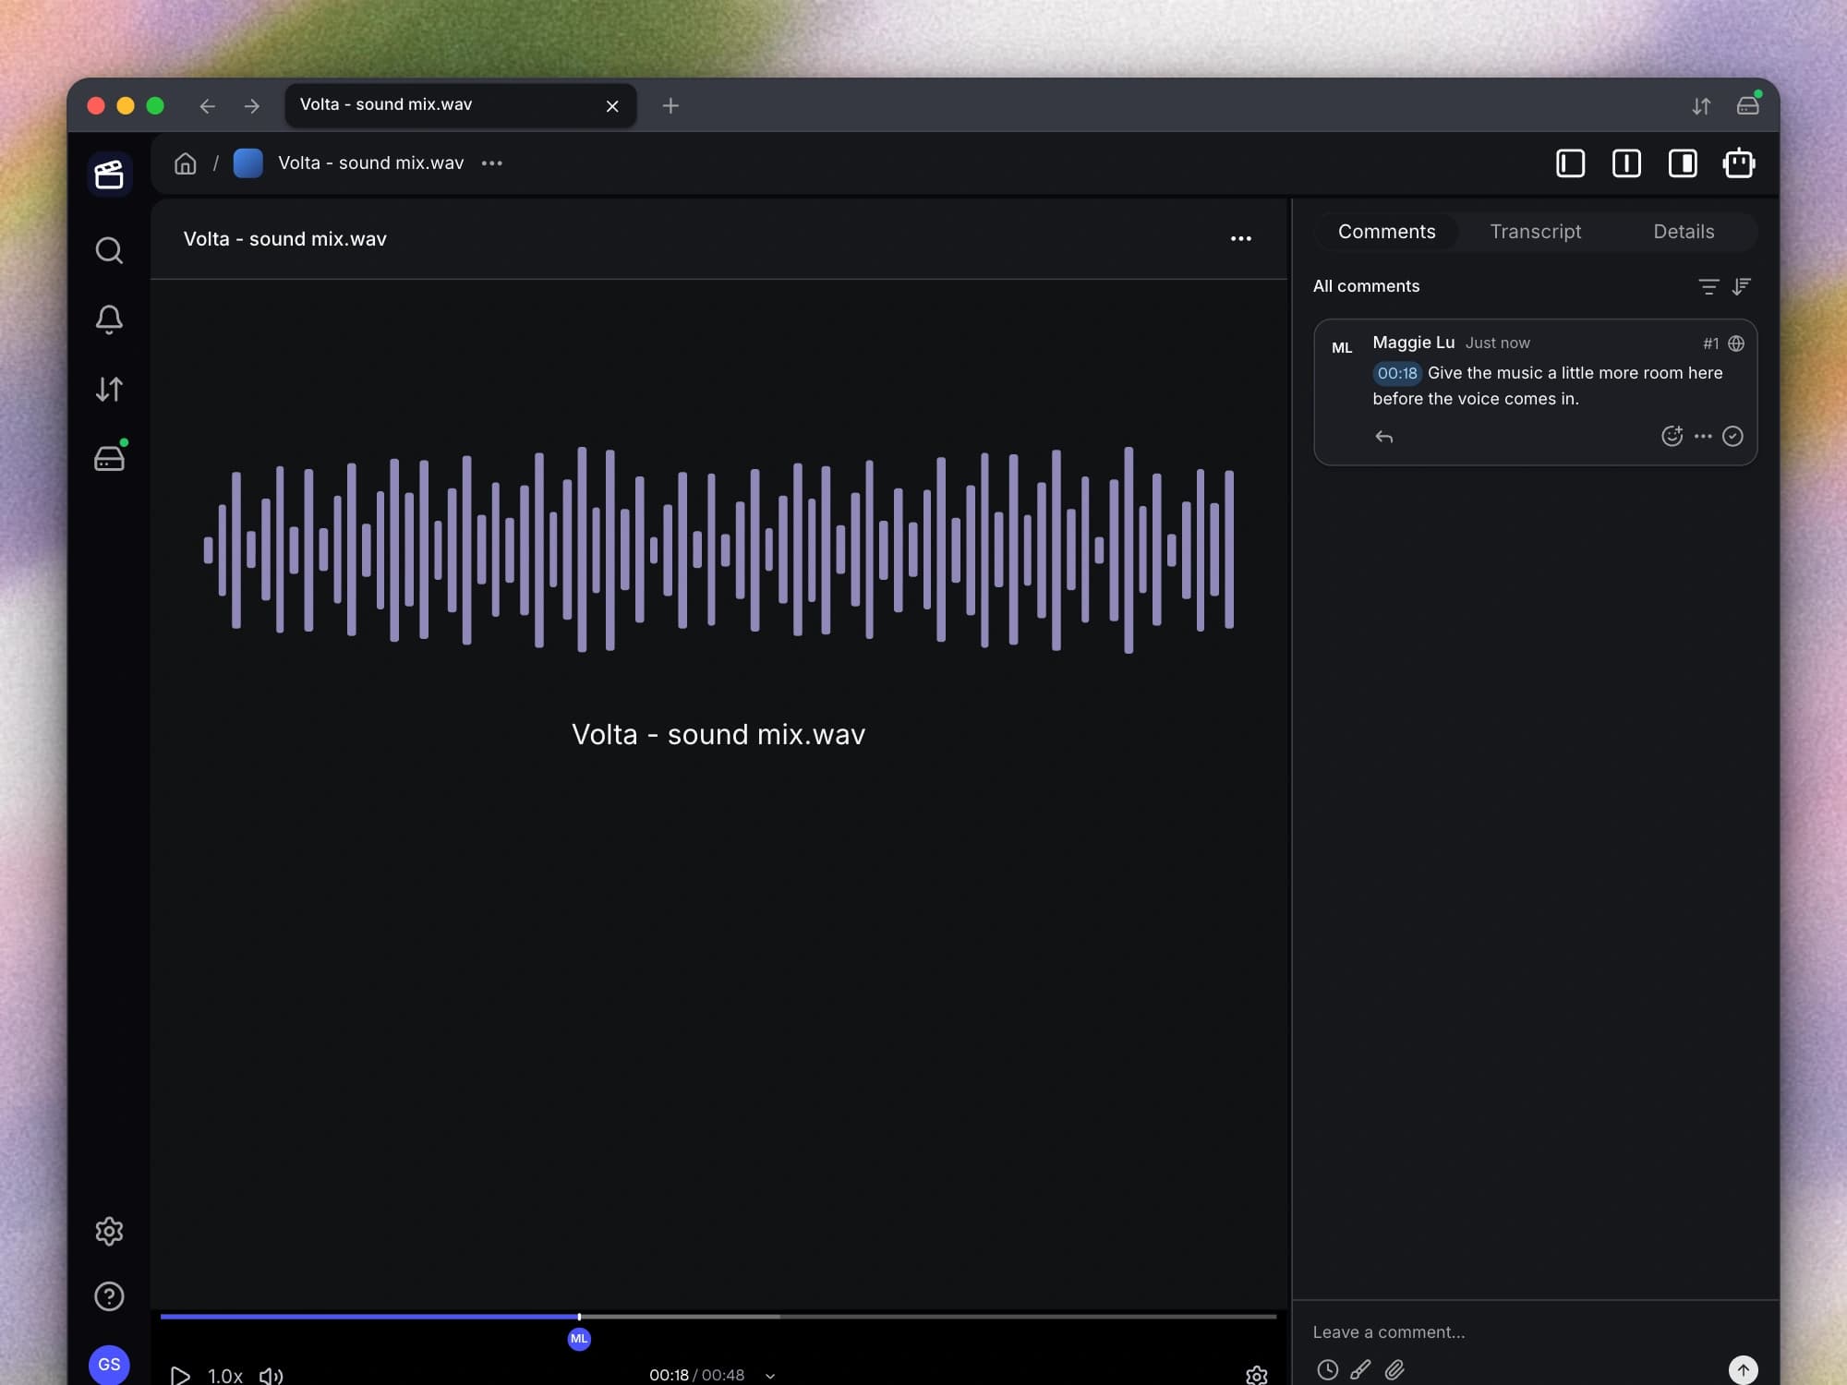The image size is (1847, 1385).
Task: Open the search icon in sidebar
Action: 109,250
